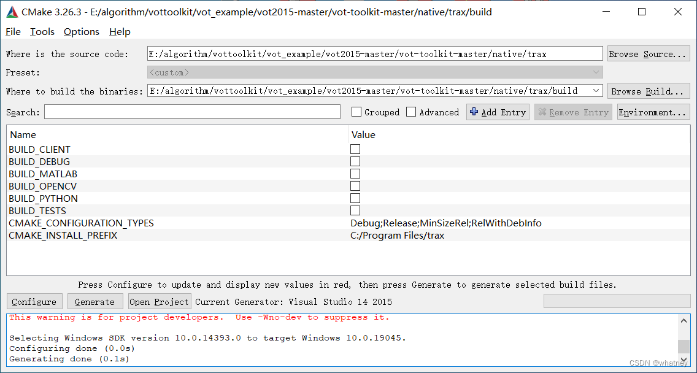Image resolution: width=697 pixels, height=373 pixels.
Task: Click the Configure button
Action: [34, 301]
